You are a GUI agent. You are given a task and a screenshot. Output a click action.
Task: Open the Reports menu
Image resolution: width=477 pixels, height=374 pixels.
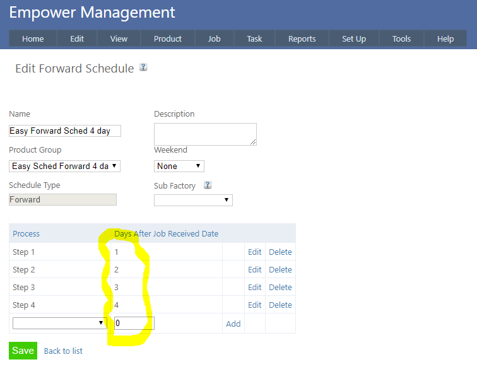pos(302,39)
